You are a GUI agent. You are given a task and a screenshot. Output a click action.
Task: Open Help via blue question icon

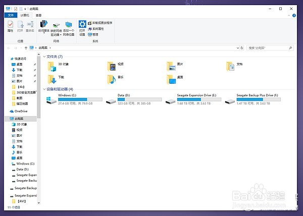294,16
